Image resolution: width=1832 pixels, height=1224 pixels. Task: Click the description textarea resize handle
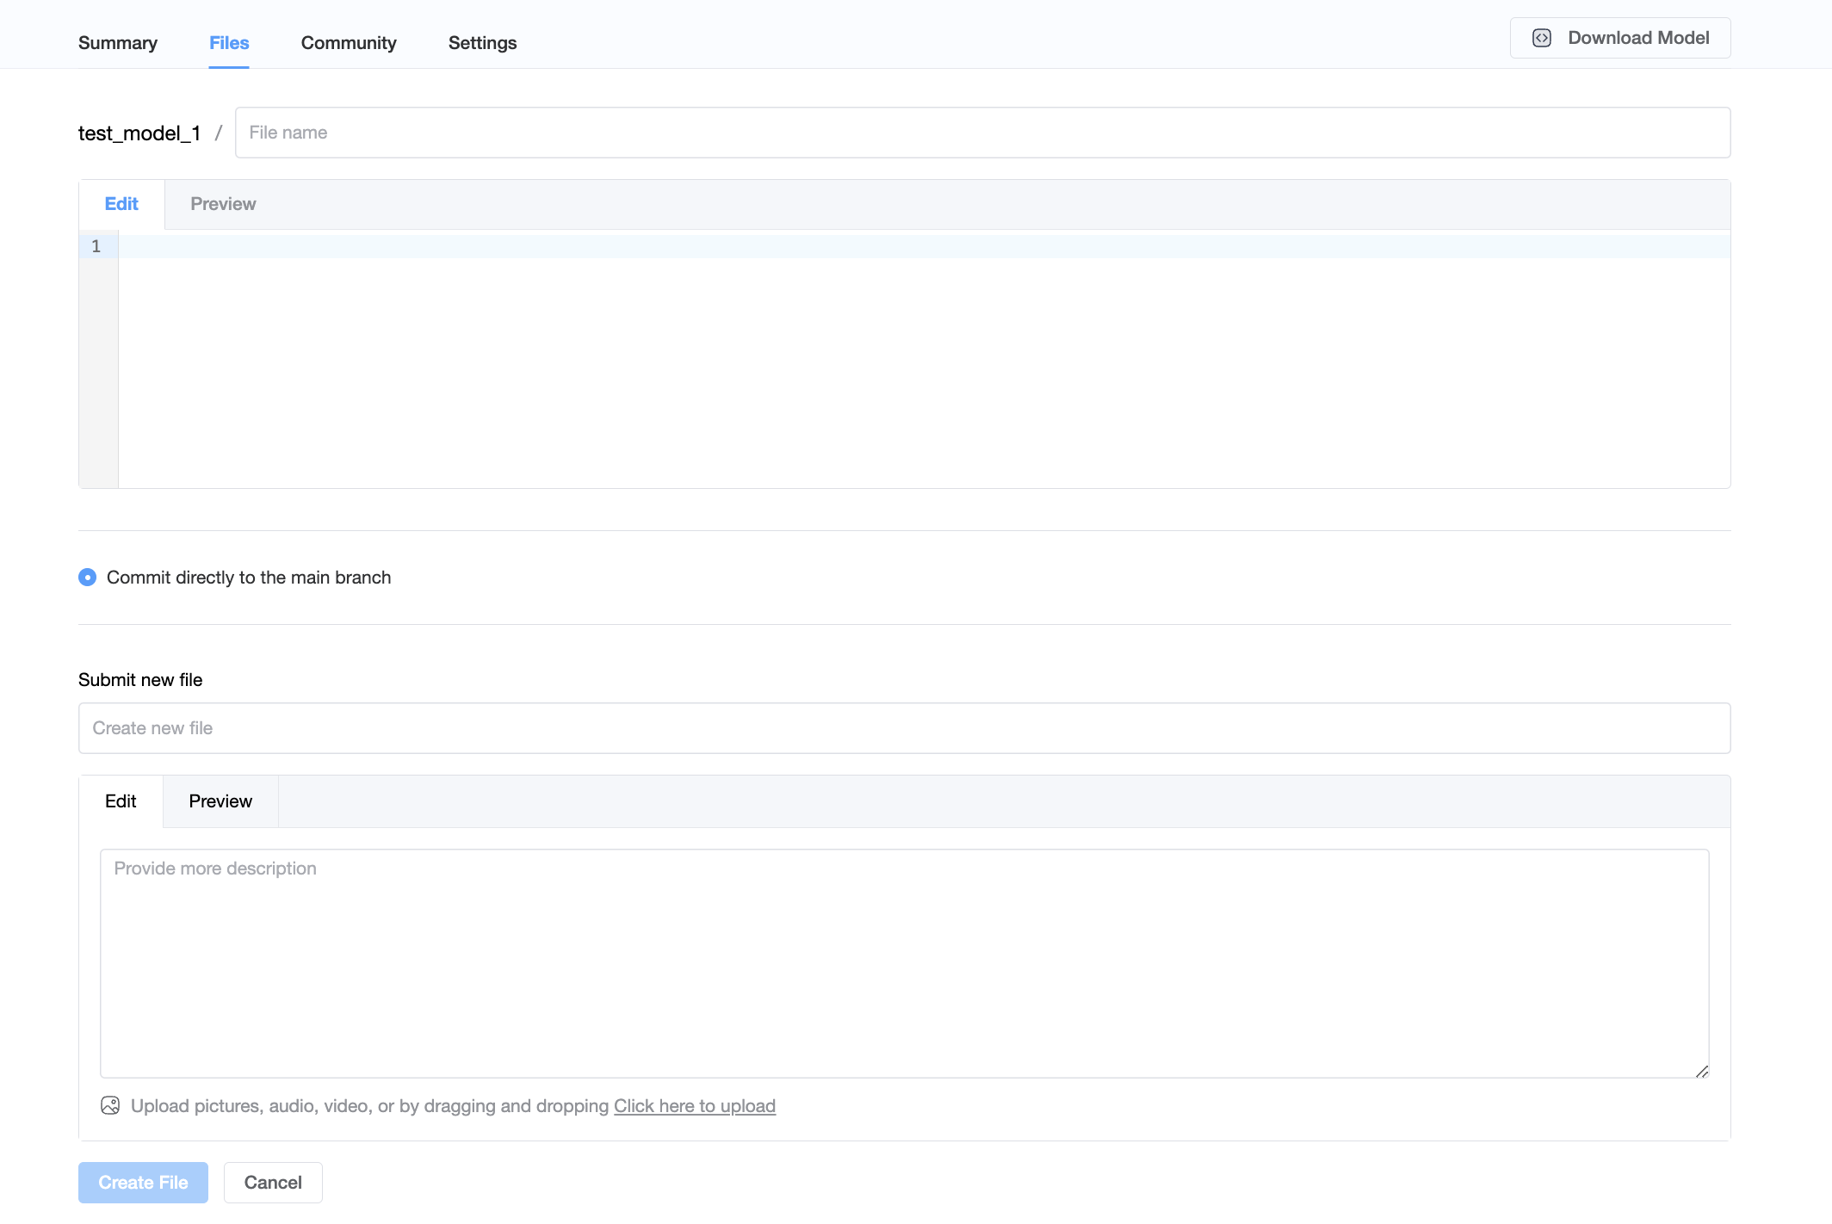1701,1071
